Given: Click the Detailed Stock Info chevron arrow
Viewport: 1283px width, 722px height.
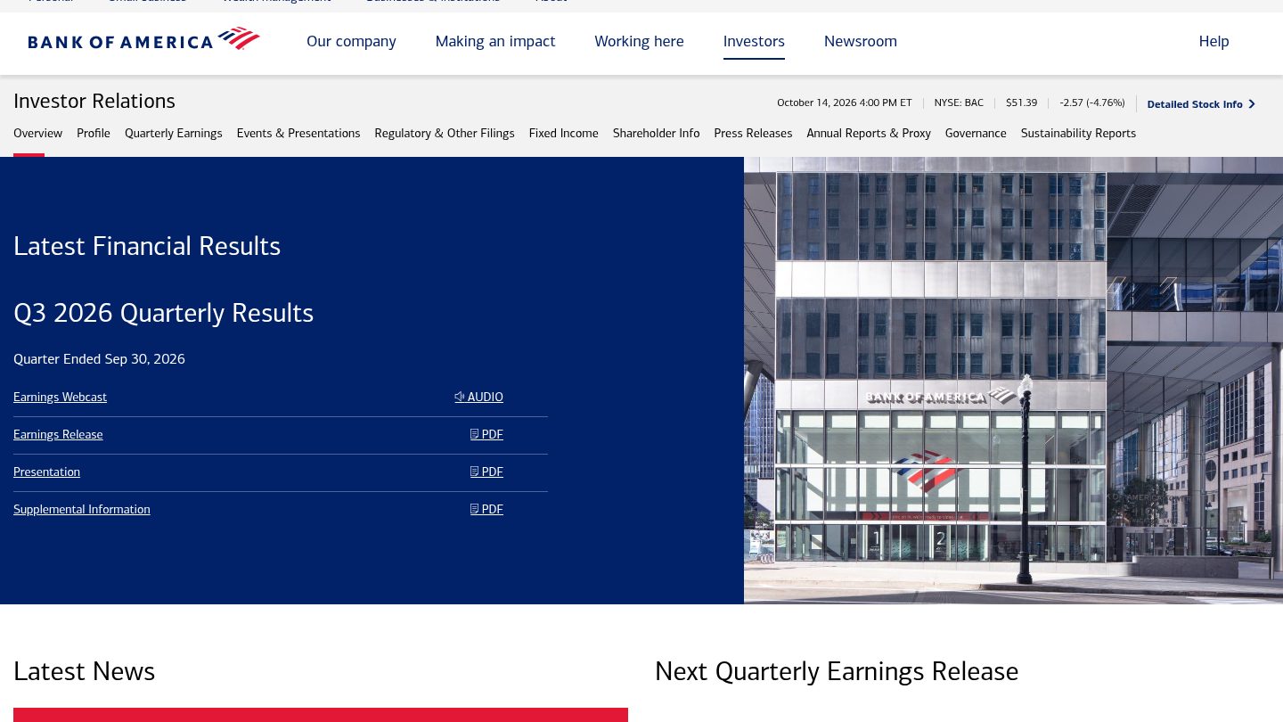Looking at the screenshot, I should [1252, 104].
